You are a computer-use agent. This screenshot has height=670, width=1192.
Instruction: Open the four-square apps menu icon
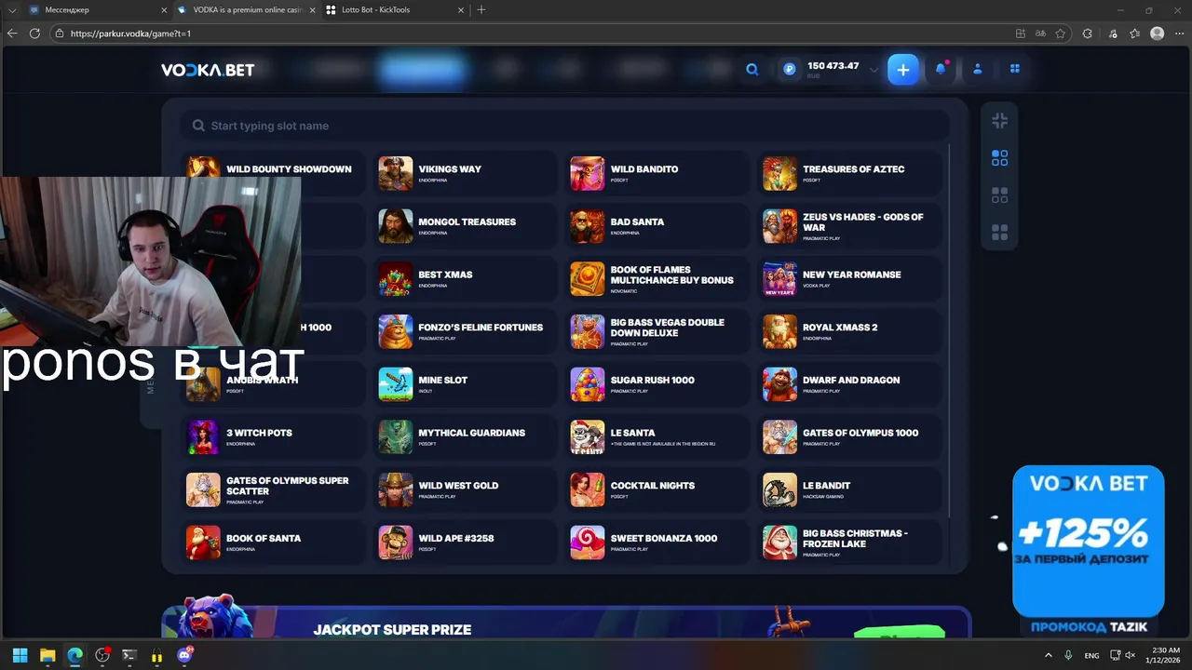(1015, 69)
